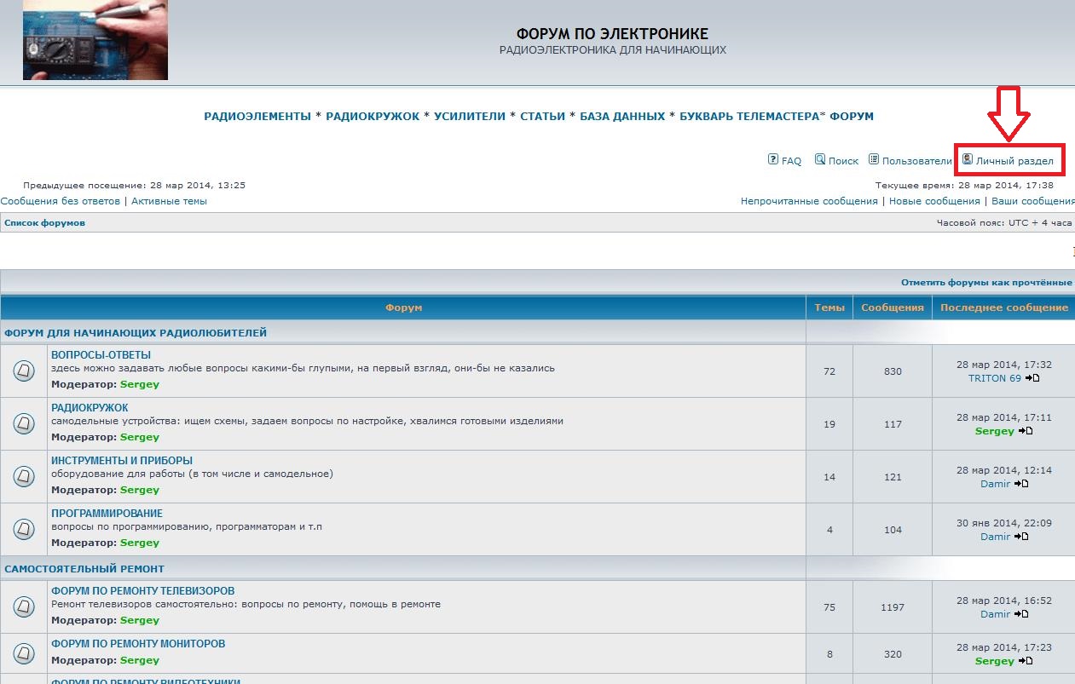Open latest post icon in РЕМОНТУ ТЕЛЕВИЗОРОВ row
The height and width of the screenshot is (684, 1075).
(x=1021, y=614)
